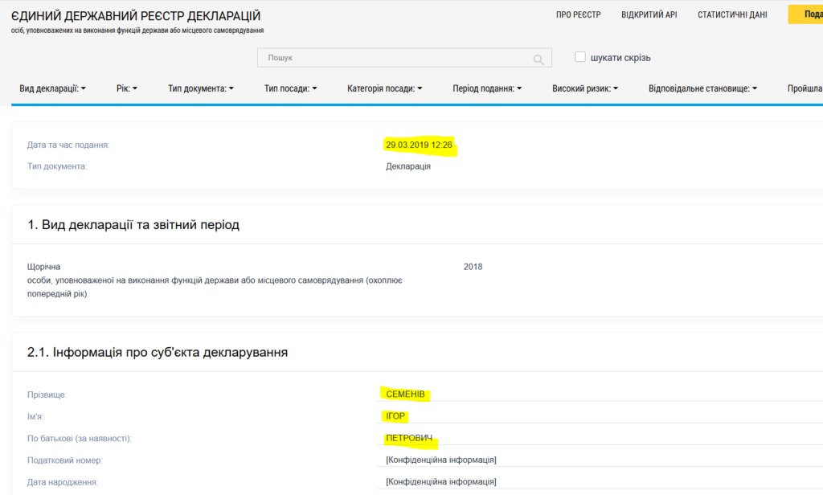The image size is (823, 495).
Task: Select the document type value 'Декларація'
Action: click(x=407, y=166)
